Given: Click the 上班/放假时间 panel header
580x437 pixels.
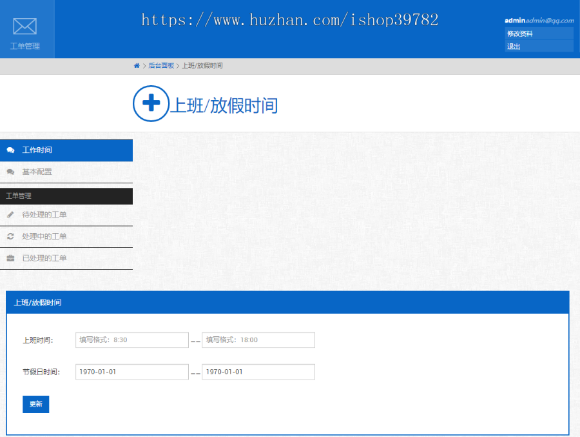Looking at the screenshot, I should point(287,303).
